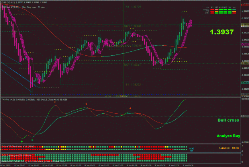The image size is (249, 167).
Task: Click the H1 EMA green signal bar
Action: point(229,13)
